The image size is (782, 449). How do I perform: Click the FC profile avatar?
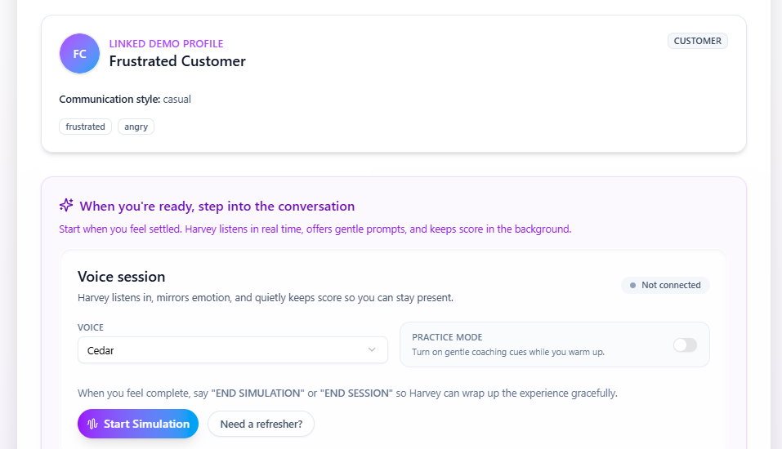coord(79,54)
